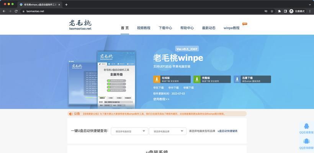This screenshot has height=153, width=314.
Task: Click the u盘启动快捷键表 link
Action: pos(227,131)
